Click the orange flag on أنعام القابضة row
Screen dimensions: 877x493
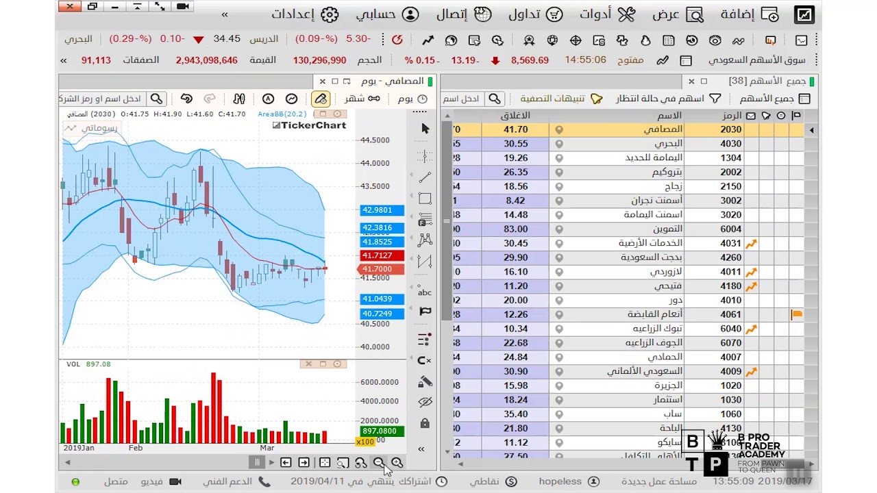coord(796,314)
